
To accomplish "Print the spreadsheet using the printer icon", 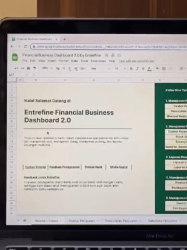I will pos(28,69).
